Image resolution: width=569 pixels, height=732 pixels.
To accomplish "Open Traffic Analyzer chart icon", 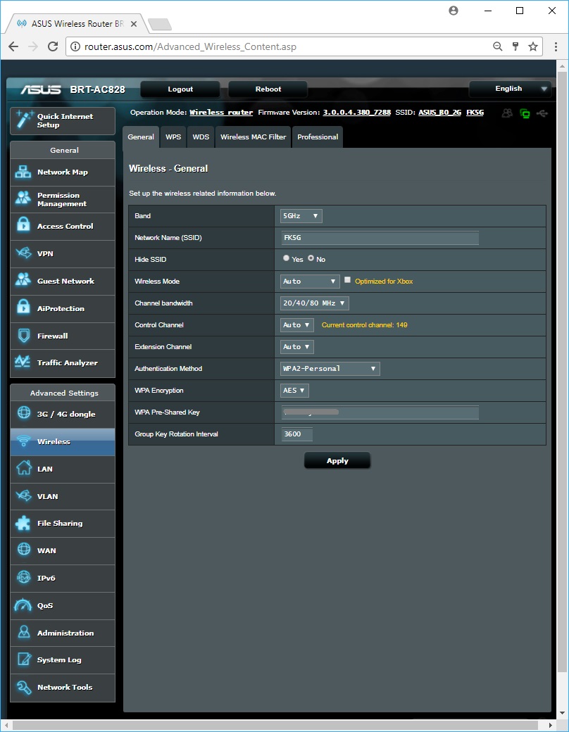I will pos(23,362).
